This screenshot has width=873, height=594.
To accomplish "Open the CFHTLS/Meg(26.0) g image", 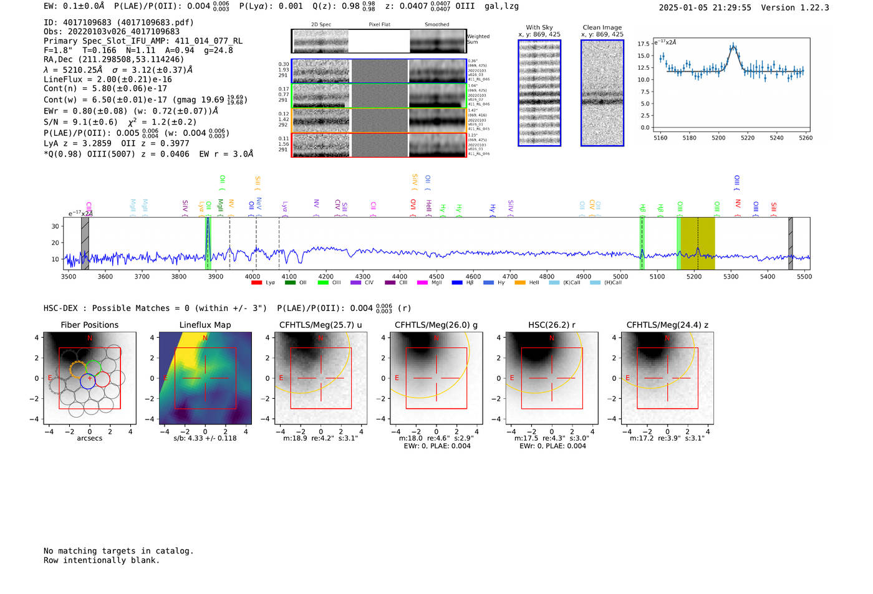I will 436,378.
